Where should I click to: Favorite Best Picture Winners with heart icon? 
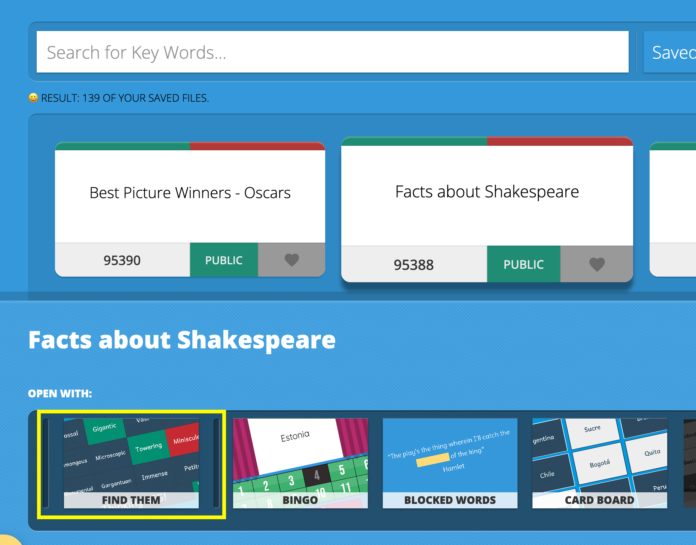click(291, 260)
